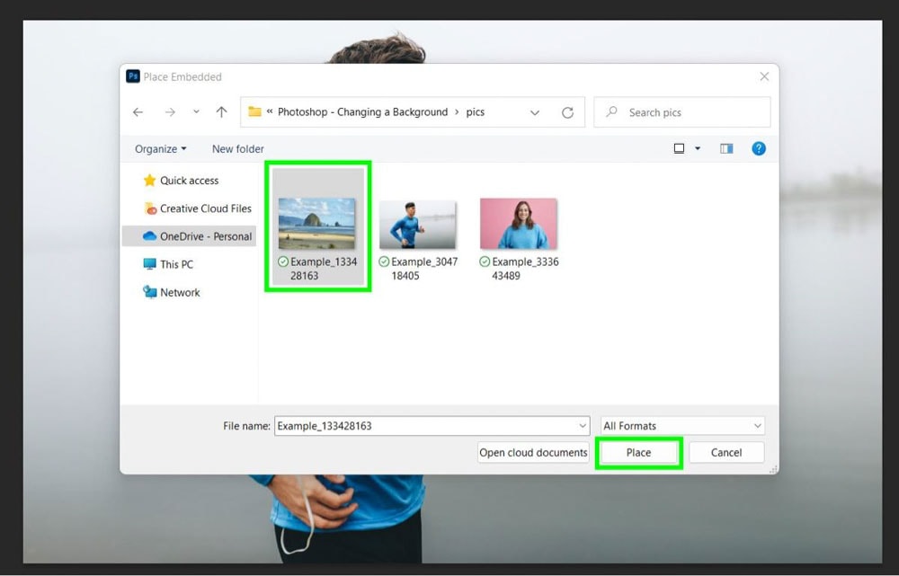Go back with the left arrow
The height and width of the screenshot is (576, 899).
pos(138,112)
